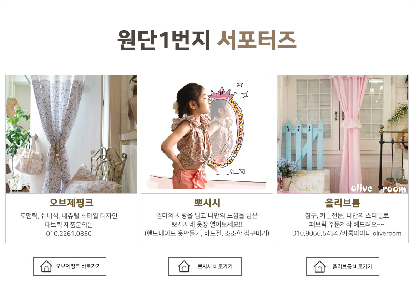Click the 원단1번지 서포터즈 heading
The image size is (414, 289).
coord(207,40)
